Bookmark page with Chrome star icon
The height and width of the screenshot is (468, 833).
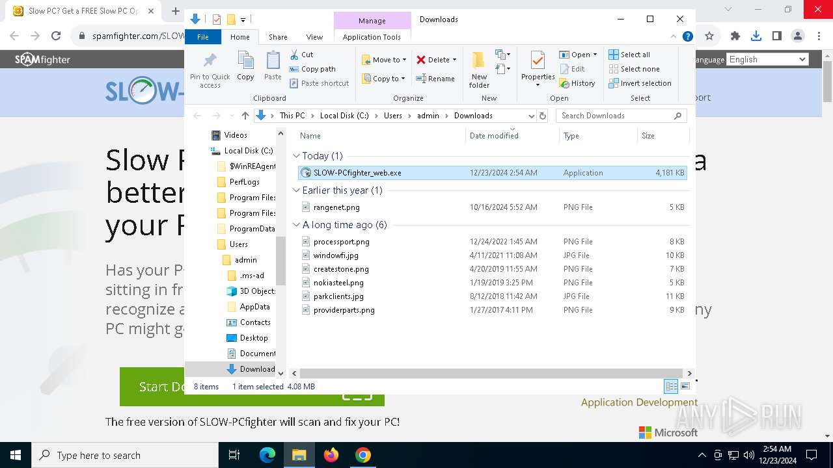709,36
